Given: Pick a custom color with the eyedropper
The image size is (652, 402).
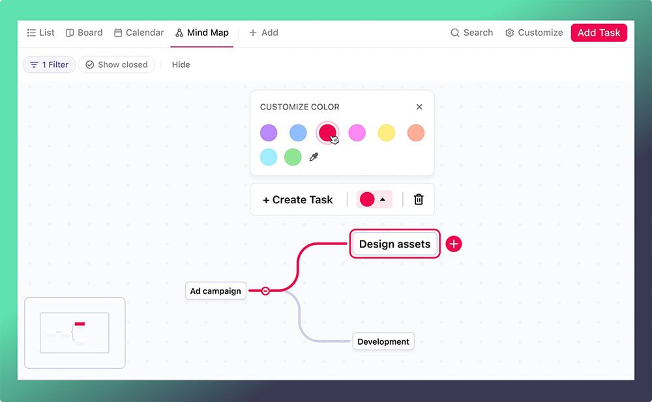Looking at the screenshot, I should 314,157.
